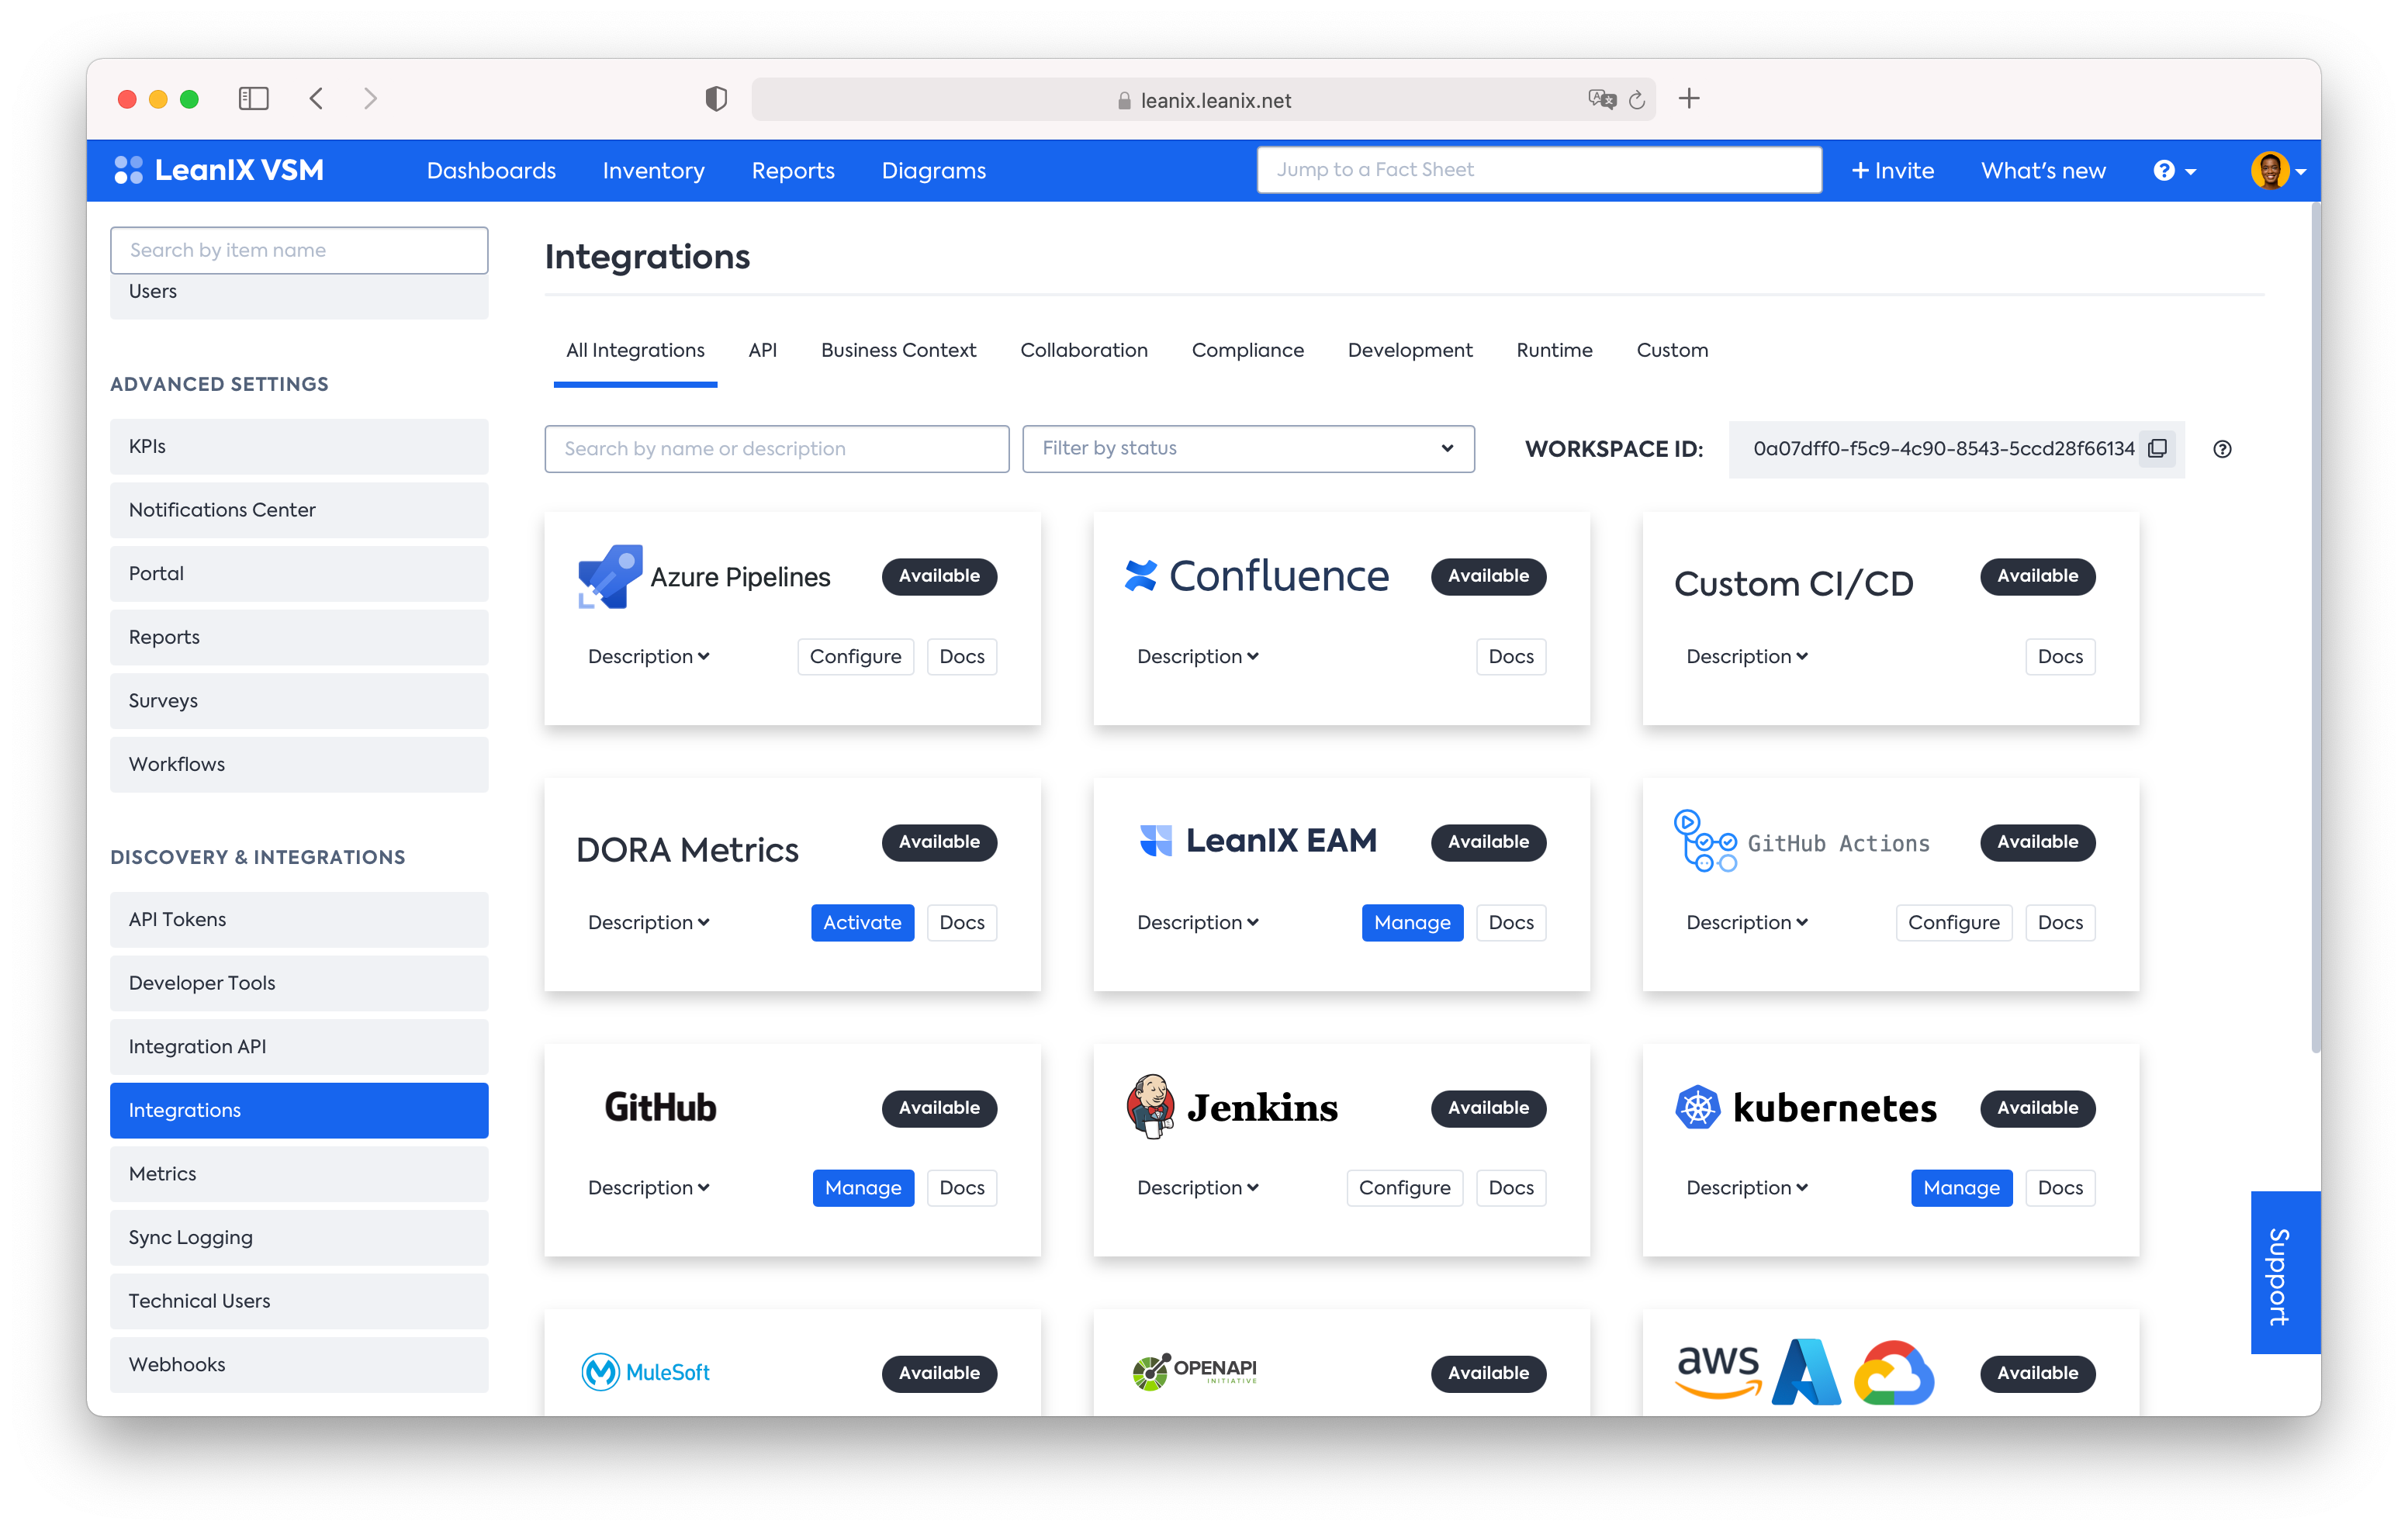Click the Search by name or description field
The height and width of the screenshot is (1531, 2408).
click(x=777, y=449)
